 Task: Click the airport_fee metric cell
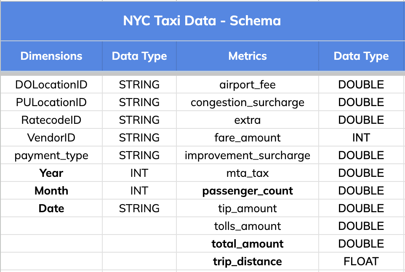pyautogui.click(x=248, y=85)
